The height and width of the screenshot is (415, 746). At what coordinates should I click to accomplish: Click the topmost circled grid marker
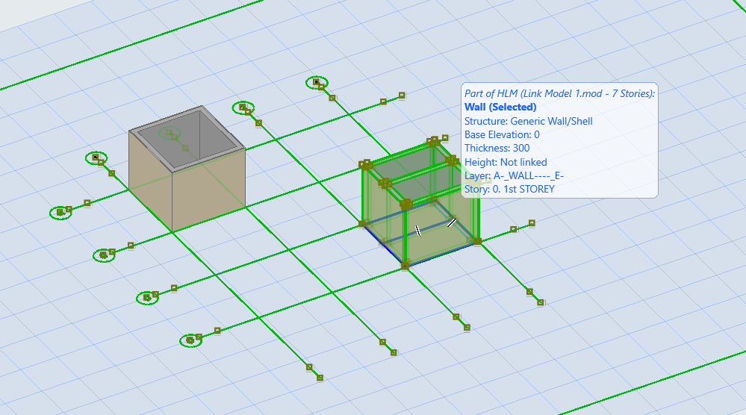tap(317, 81)
